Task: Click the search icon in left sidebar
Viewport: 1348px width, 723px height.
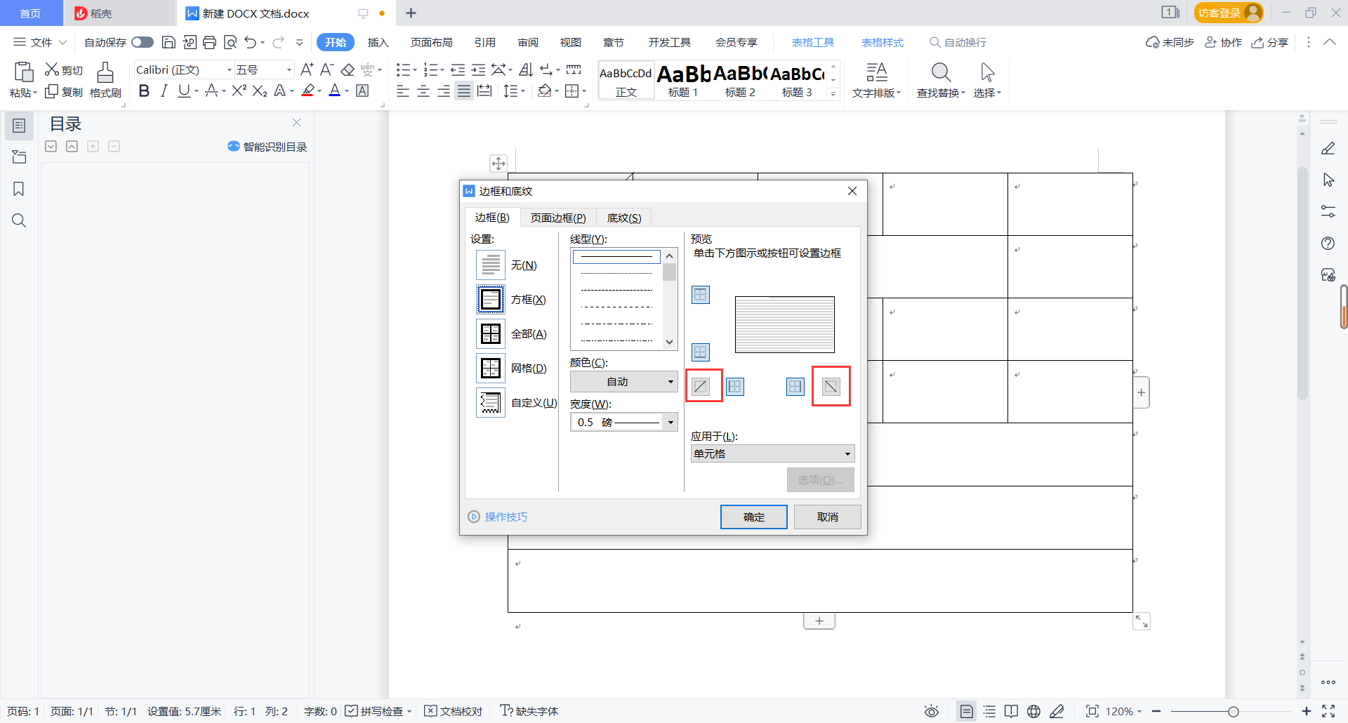Action: pyautogui.click(x=19, y=220)
